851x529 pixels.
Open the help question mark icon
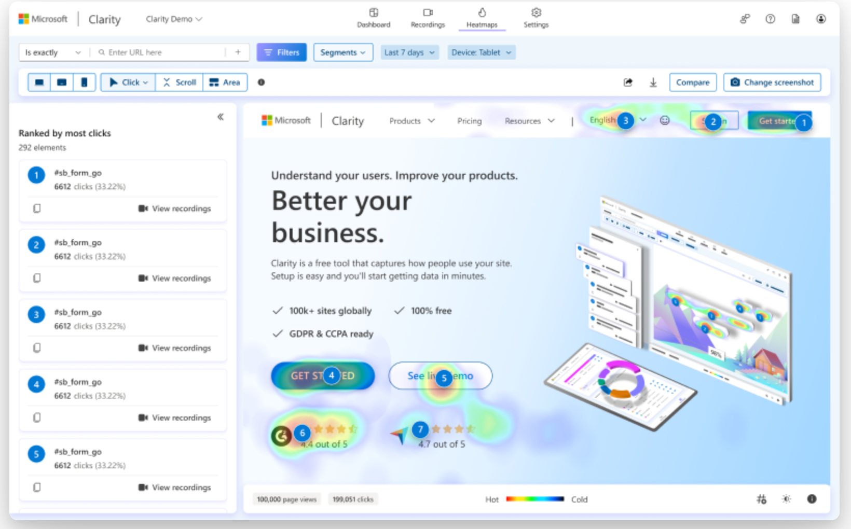[x=770, y=19]
